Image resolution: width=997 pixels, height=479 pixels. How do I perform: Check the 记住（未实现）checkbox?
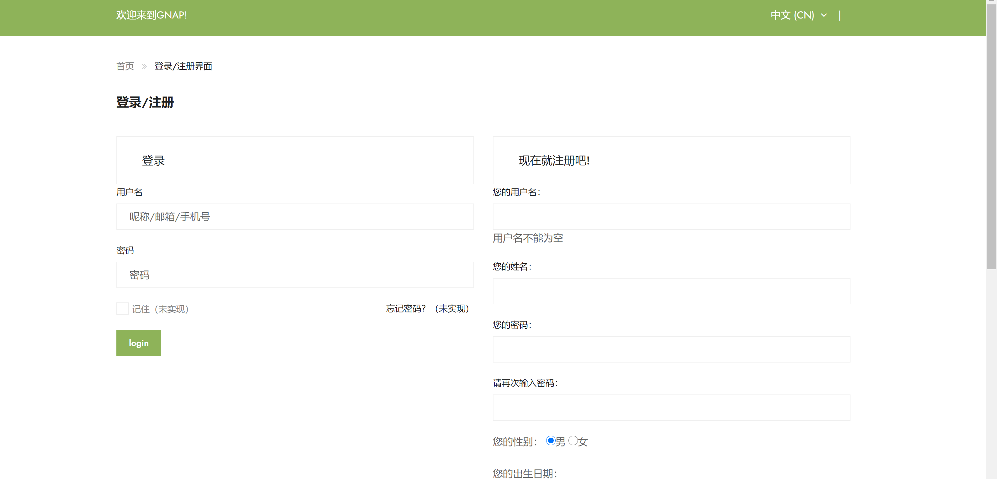[122, 309]
